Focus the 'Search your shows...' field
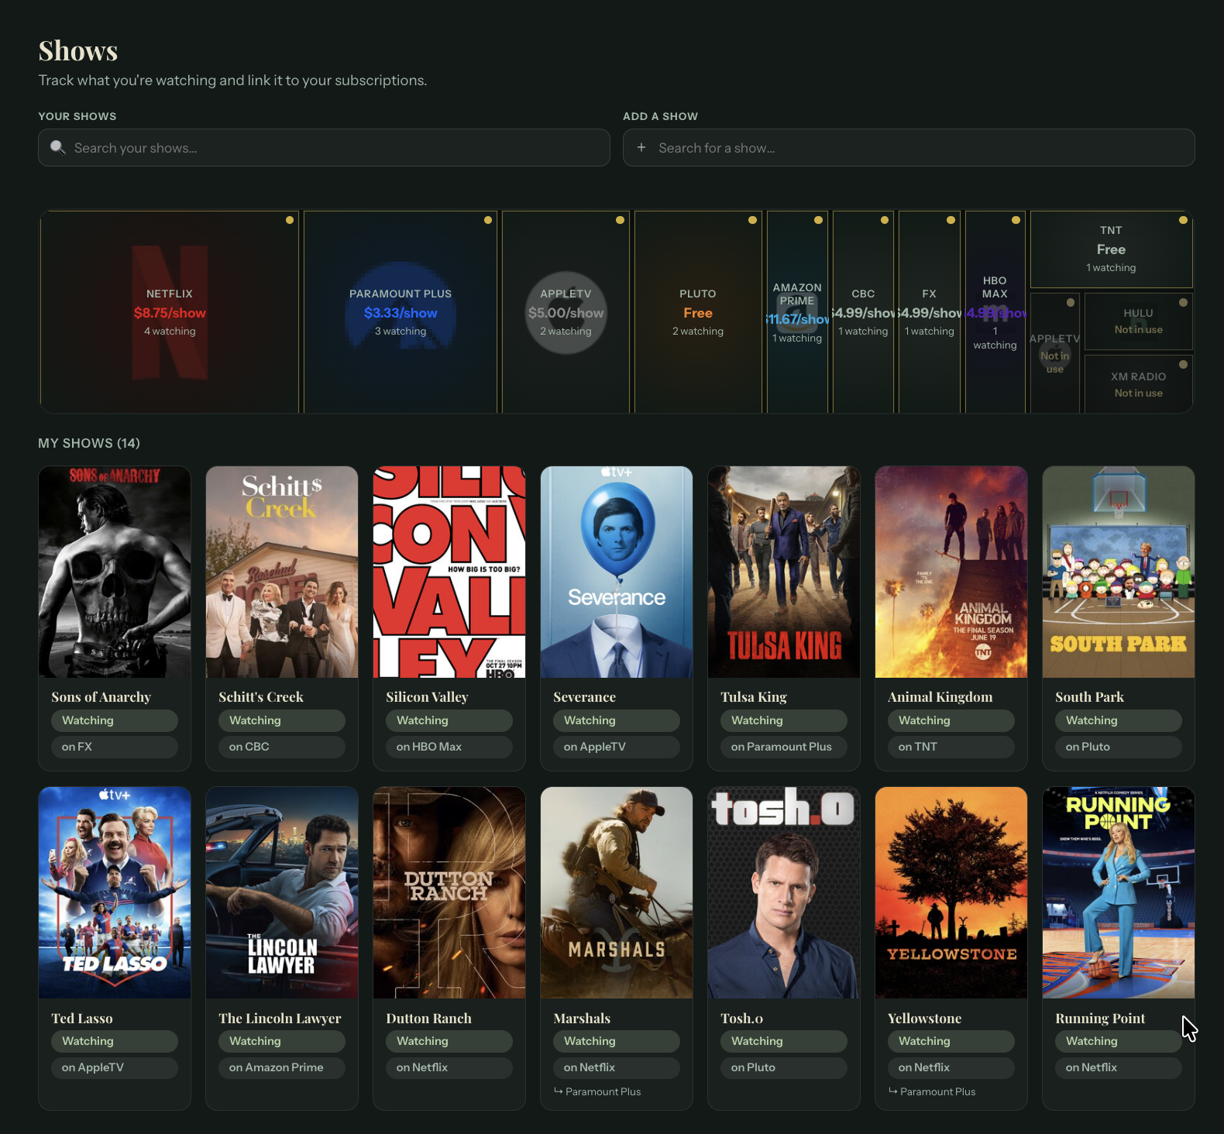This screenshot has width=1224, height=1134. tap(324, 147)
